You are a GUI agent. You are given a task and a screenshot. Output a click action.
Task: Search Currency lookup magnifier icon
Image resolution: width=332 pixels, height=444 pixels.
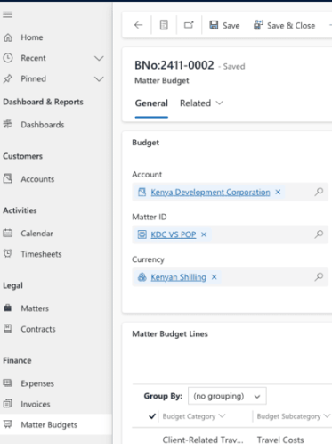tap(319, 277)
